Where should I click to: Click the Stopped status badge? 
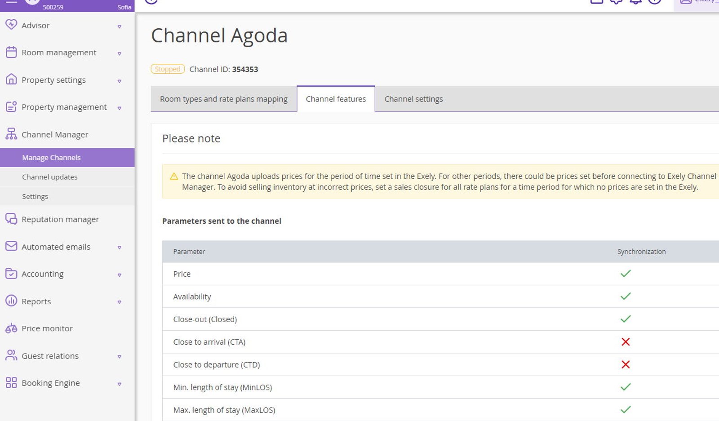(168, 69)
